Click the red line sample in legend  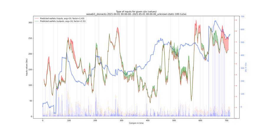point(36,18)
